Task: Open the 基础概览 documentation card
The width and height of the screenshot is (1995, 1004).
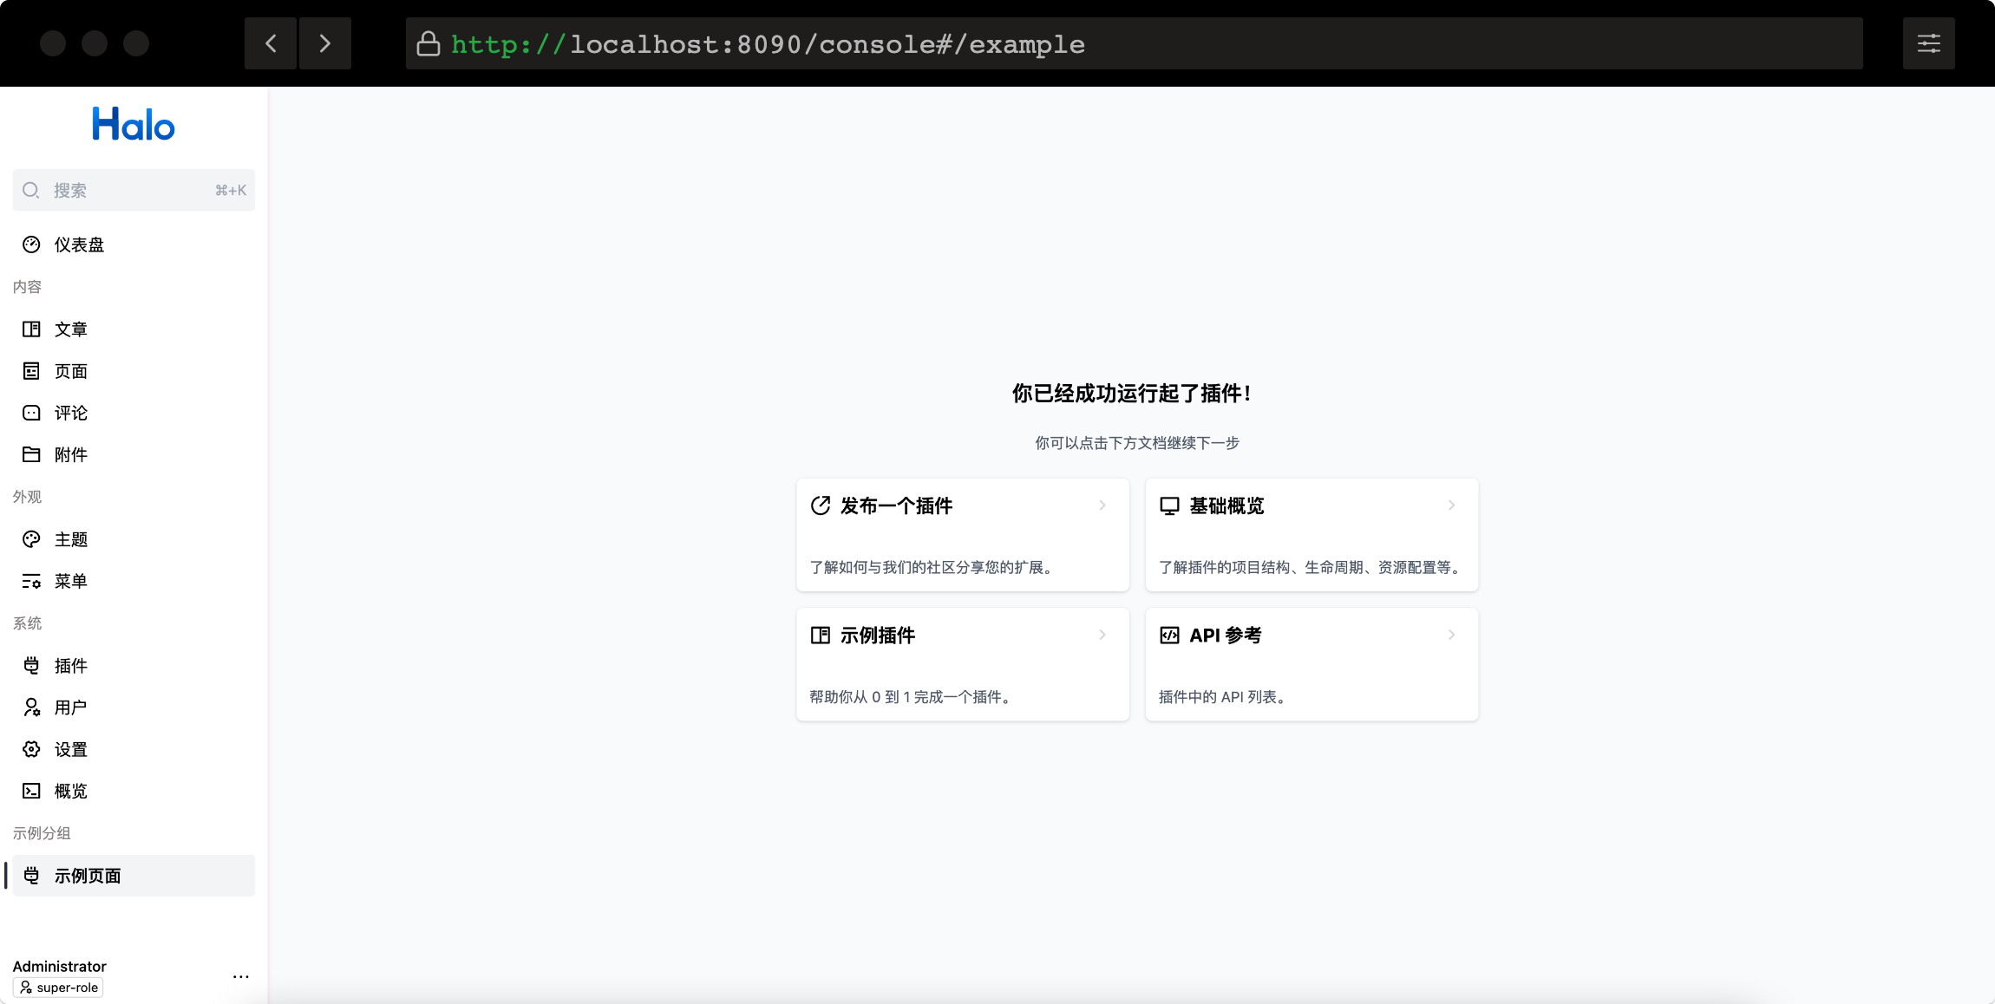Action: [1311, 534]
